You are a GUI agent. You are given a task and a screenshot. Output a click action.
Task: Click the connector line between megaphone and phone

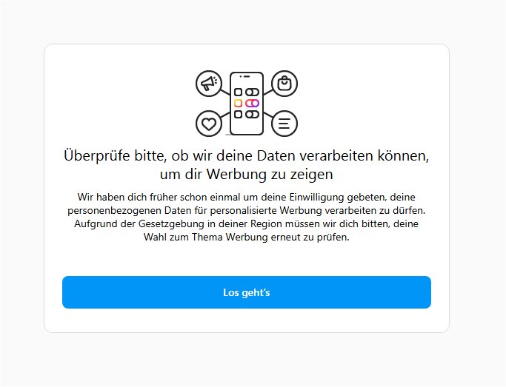(225, 92)
